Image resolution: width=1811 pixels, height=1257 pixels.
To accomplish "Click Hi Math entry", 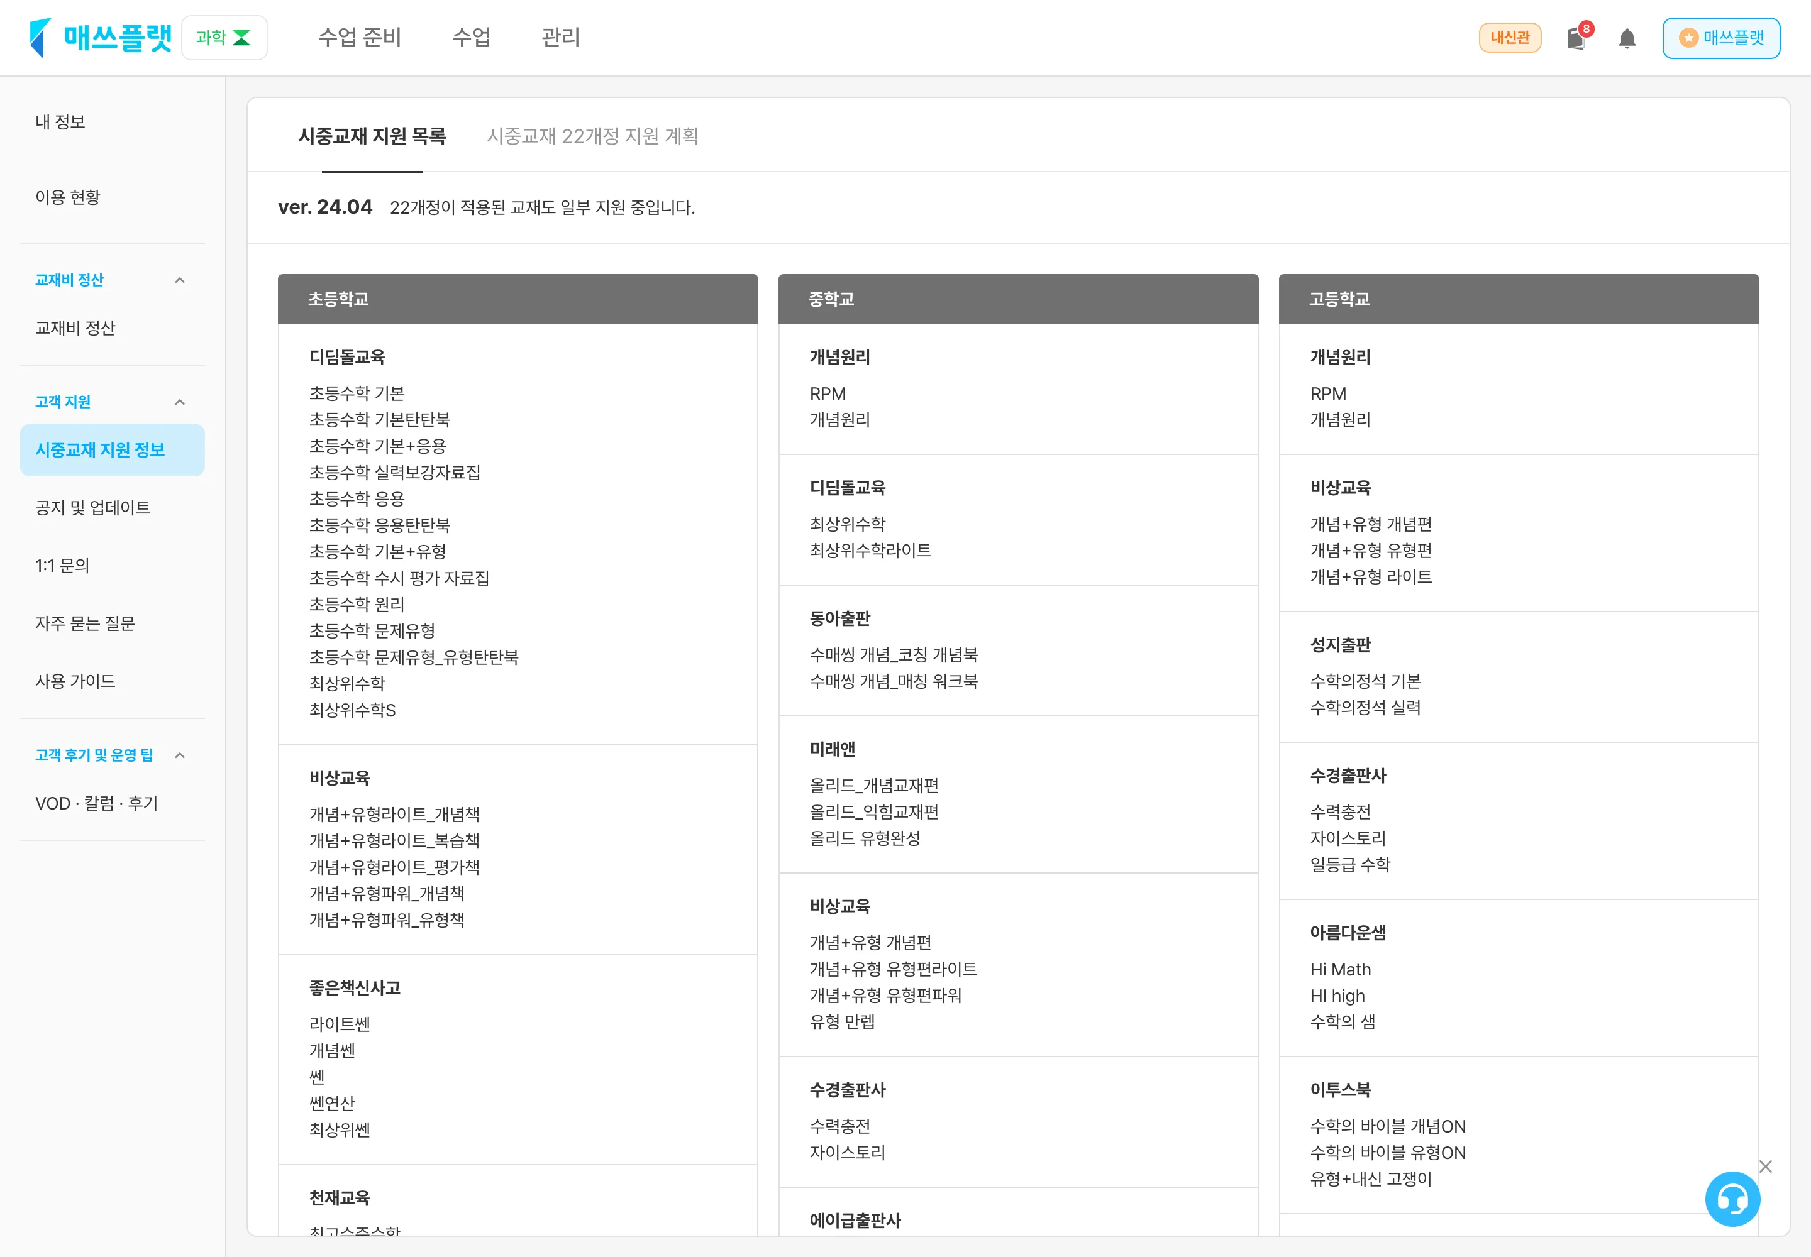I will (x=1341, y=969).
